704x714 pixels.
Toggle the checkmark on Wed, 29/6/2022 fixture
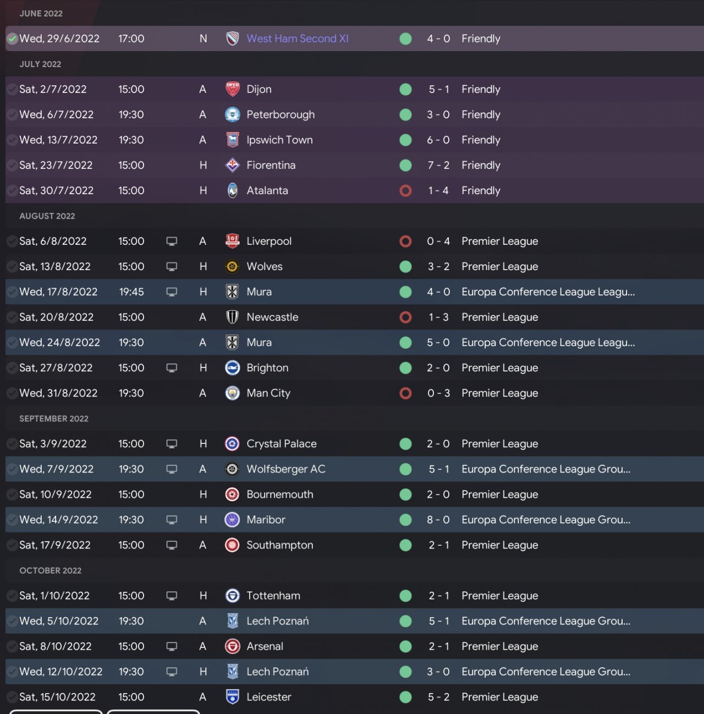12,39
